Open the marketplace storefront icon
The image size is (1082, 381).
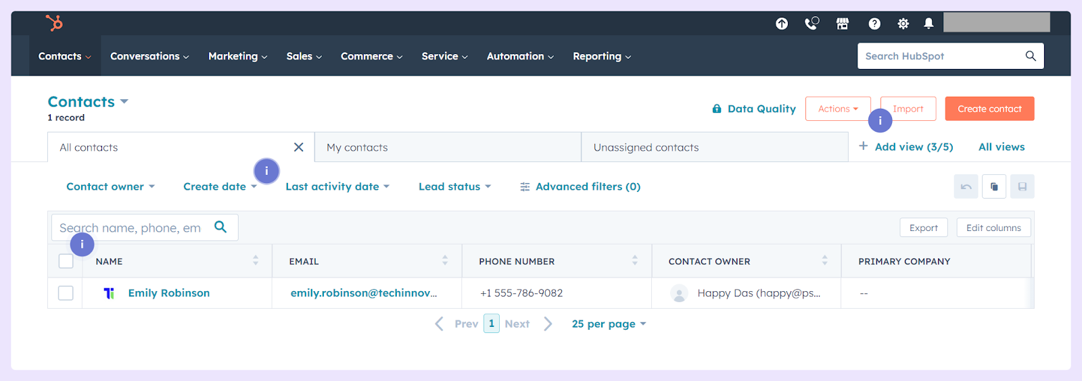click(x=843, y=24)
